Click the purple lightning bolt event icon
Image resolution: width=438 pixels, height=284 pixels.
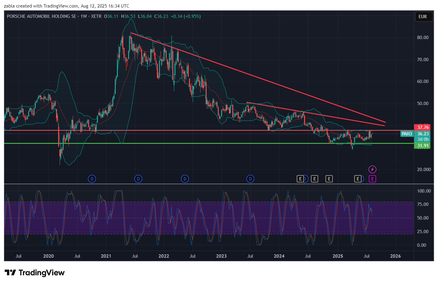pyautogui.click(x=372, y=169)
